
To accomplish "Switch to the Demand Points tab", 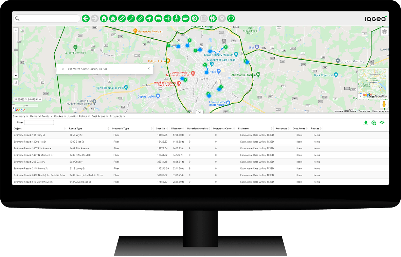I will click(40, 116).
